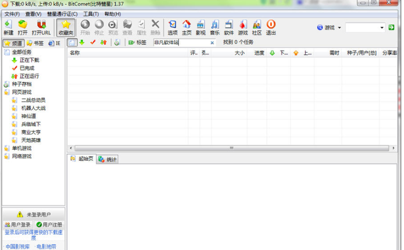Open the 音乐 (Music) toolbar icon
The height and width of the screenshot is (250, 404).
pos(214,28)
